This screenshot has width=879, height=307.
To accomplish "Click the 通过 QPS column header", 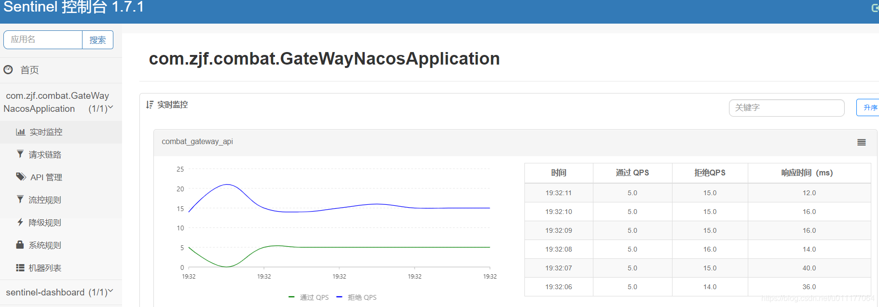I will tap(632, 173).
